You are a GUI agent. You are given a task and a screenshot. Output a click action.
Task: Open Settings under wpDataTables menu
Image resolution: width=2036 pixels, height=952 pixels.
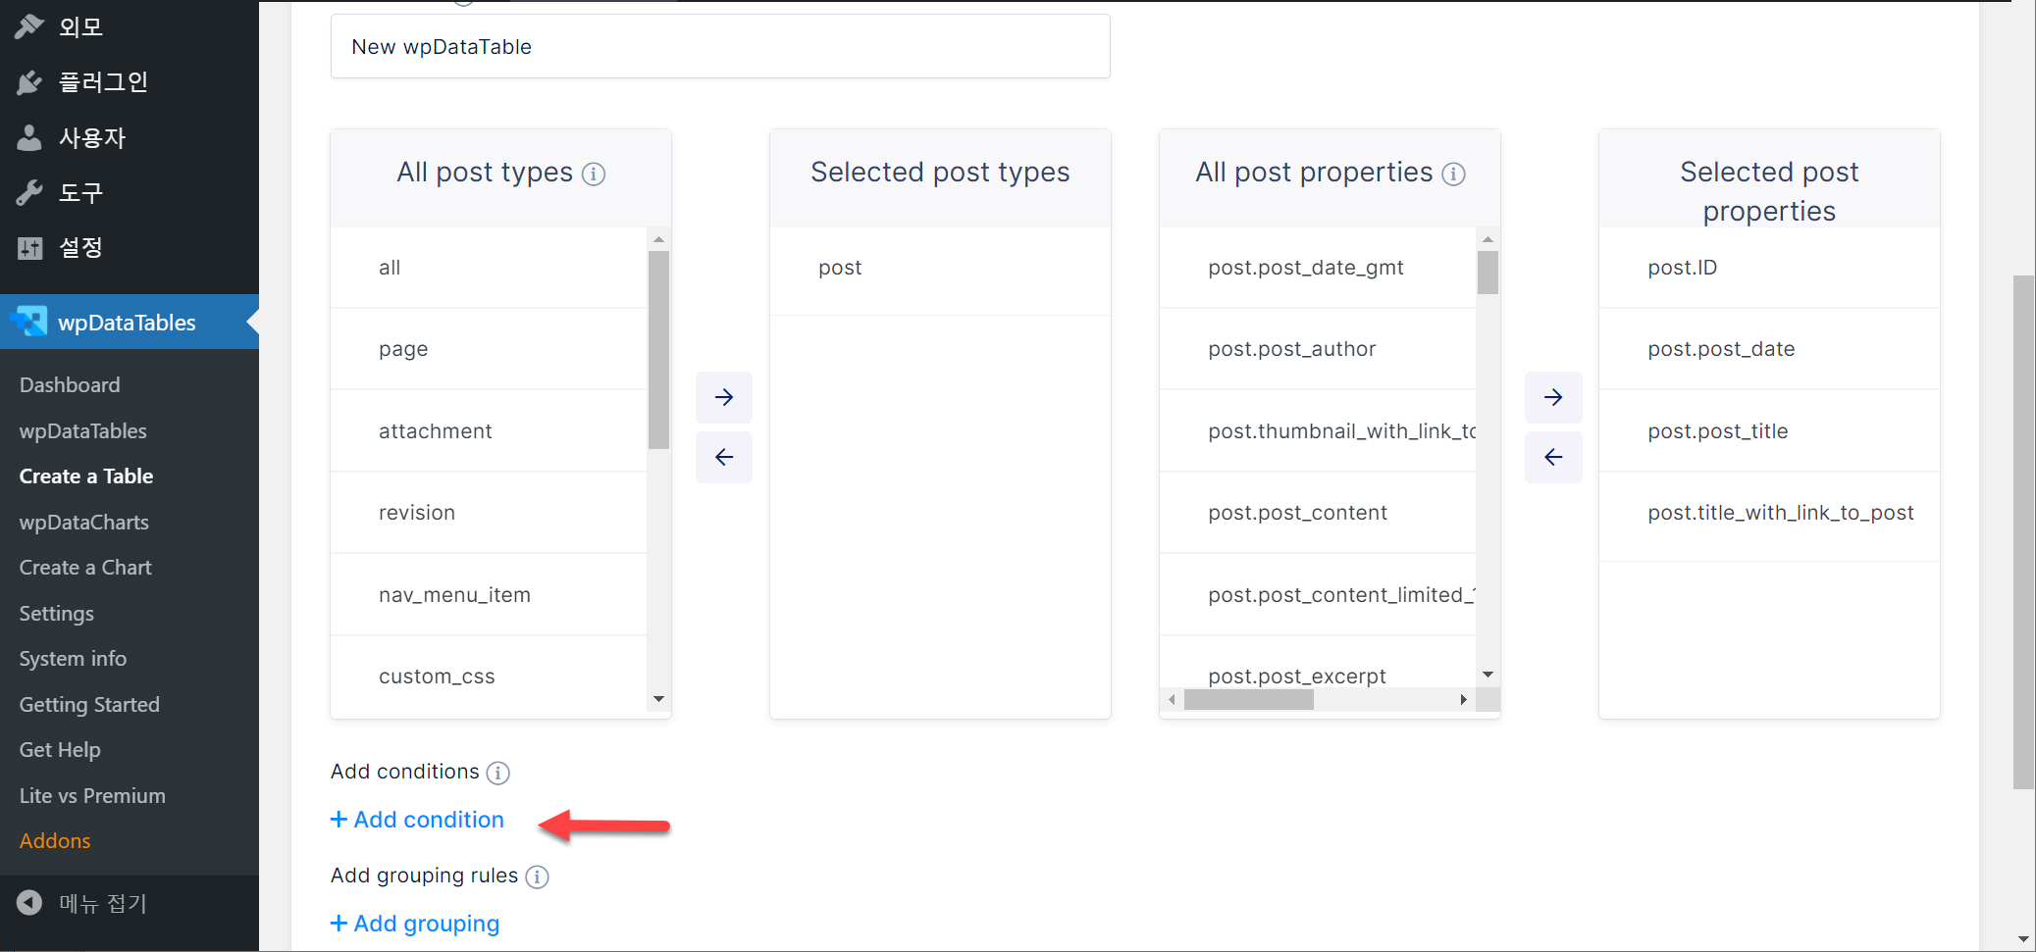pyautogui.click(x=57, y=614)
